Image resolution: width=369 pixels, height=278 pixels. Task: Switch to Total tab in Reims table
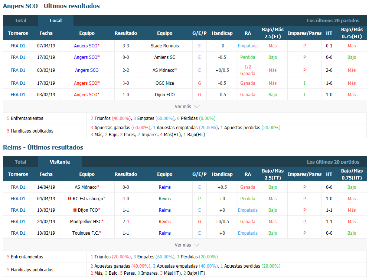(x=20, y=162)
